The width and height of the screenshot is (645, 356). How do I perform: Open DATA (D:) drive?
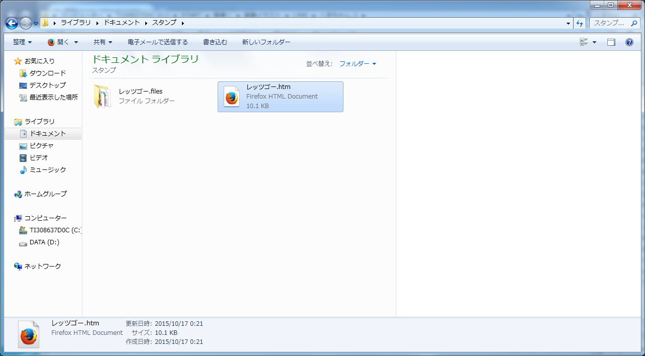[44, 242]
